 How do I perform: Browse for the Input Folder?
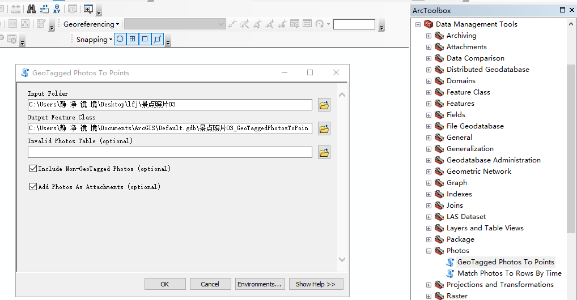coord(324,105)
